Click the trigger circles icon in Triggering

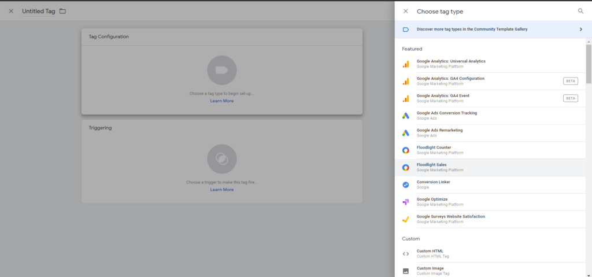222,158
